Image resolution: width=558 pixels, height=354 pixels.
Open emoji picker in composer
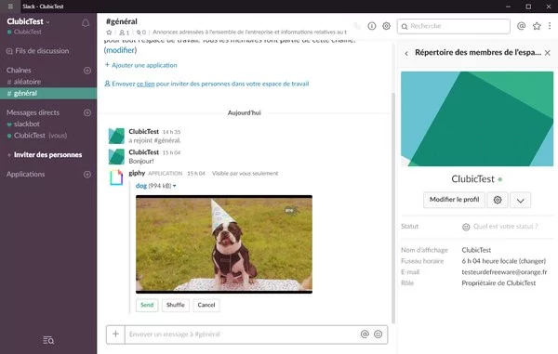[378, 334]
